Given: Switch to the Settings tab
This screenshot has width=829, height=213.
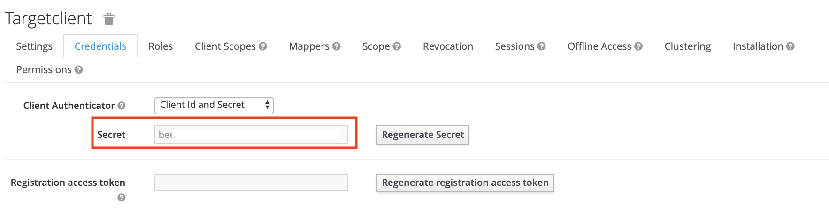Looking at the screenshot, I should tap(34, 46).
